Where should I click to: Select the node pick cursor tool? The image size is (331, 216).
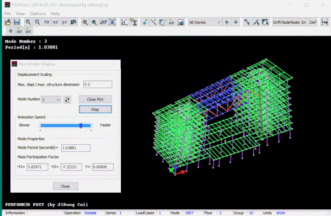(247, 22)
